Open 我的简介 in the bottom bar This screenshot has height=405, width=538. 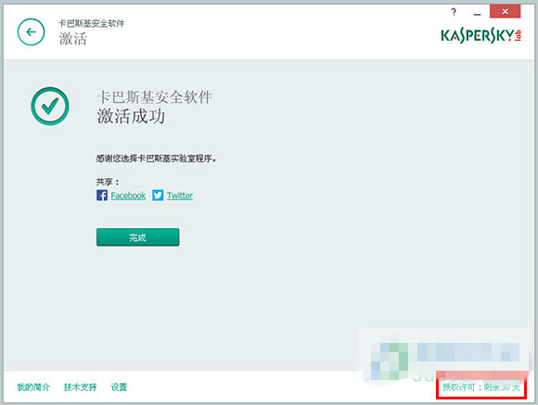click(33, 387)
